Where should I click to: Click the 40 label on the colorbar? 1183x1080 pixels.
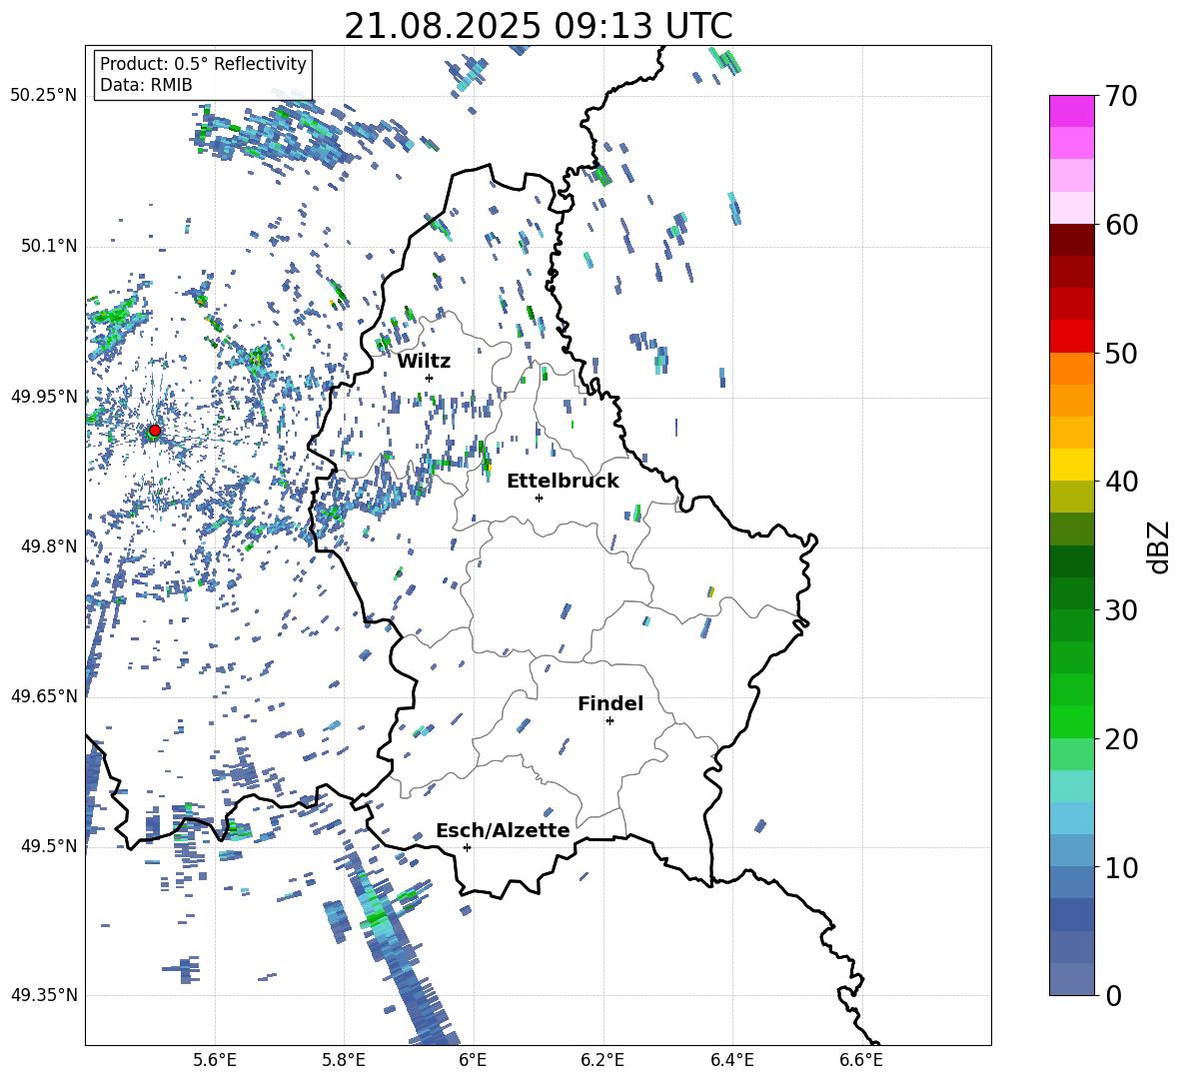(x=1121, y=482)
